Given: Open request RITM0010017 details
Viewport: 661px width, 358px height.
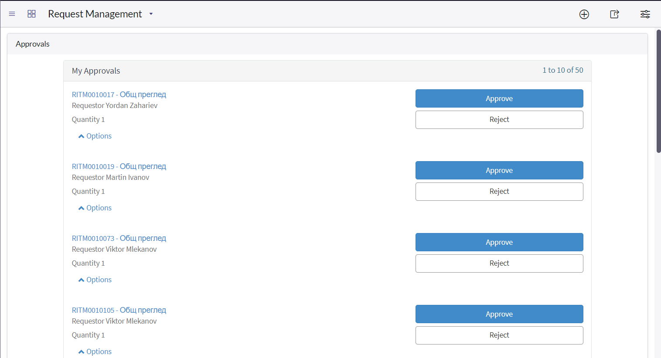Looking at the screenshot, I should coord(119,94).
